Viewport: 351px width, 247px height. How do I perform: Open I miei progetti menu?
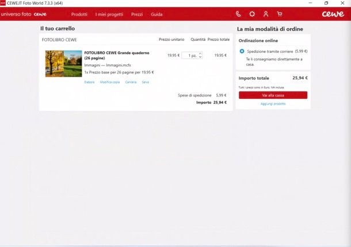tap(109, 14)
